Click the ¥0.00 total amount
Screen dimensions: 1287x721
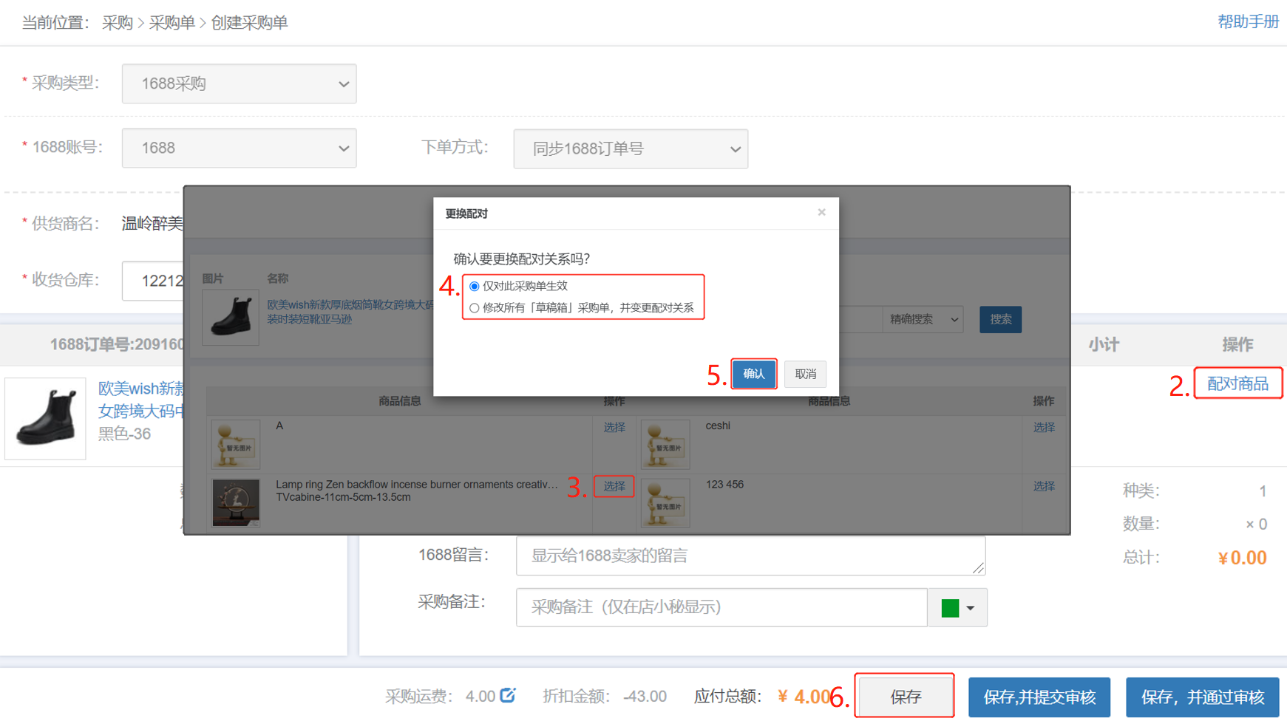[x=1242, y=558]
